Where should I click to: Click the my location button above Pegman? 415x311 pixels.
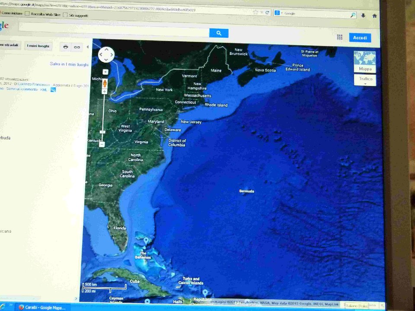[x=105, y=72]
